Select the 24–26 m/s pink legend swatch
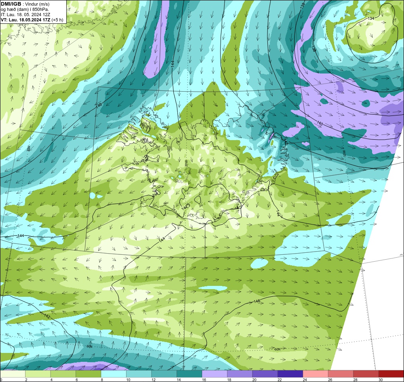The width and height of the screenshot is (404, 382). tap(316, 374)
